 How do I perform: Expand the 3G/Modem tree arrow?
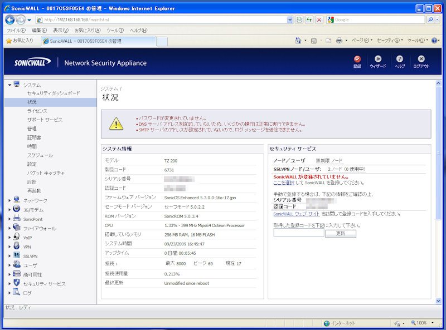click(x=9, y=210)
